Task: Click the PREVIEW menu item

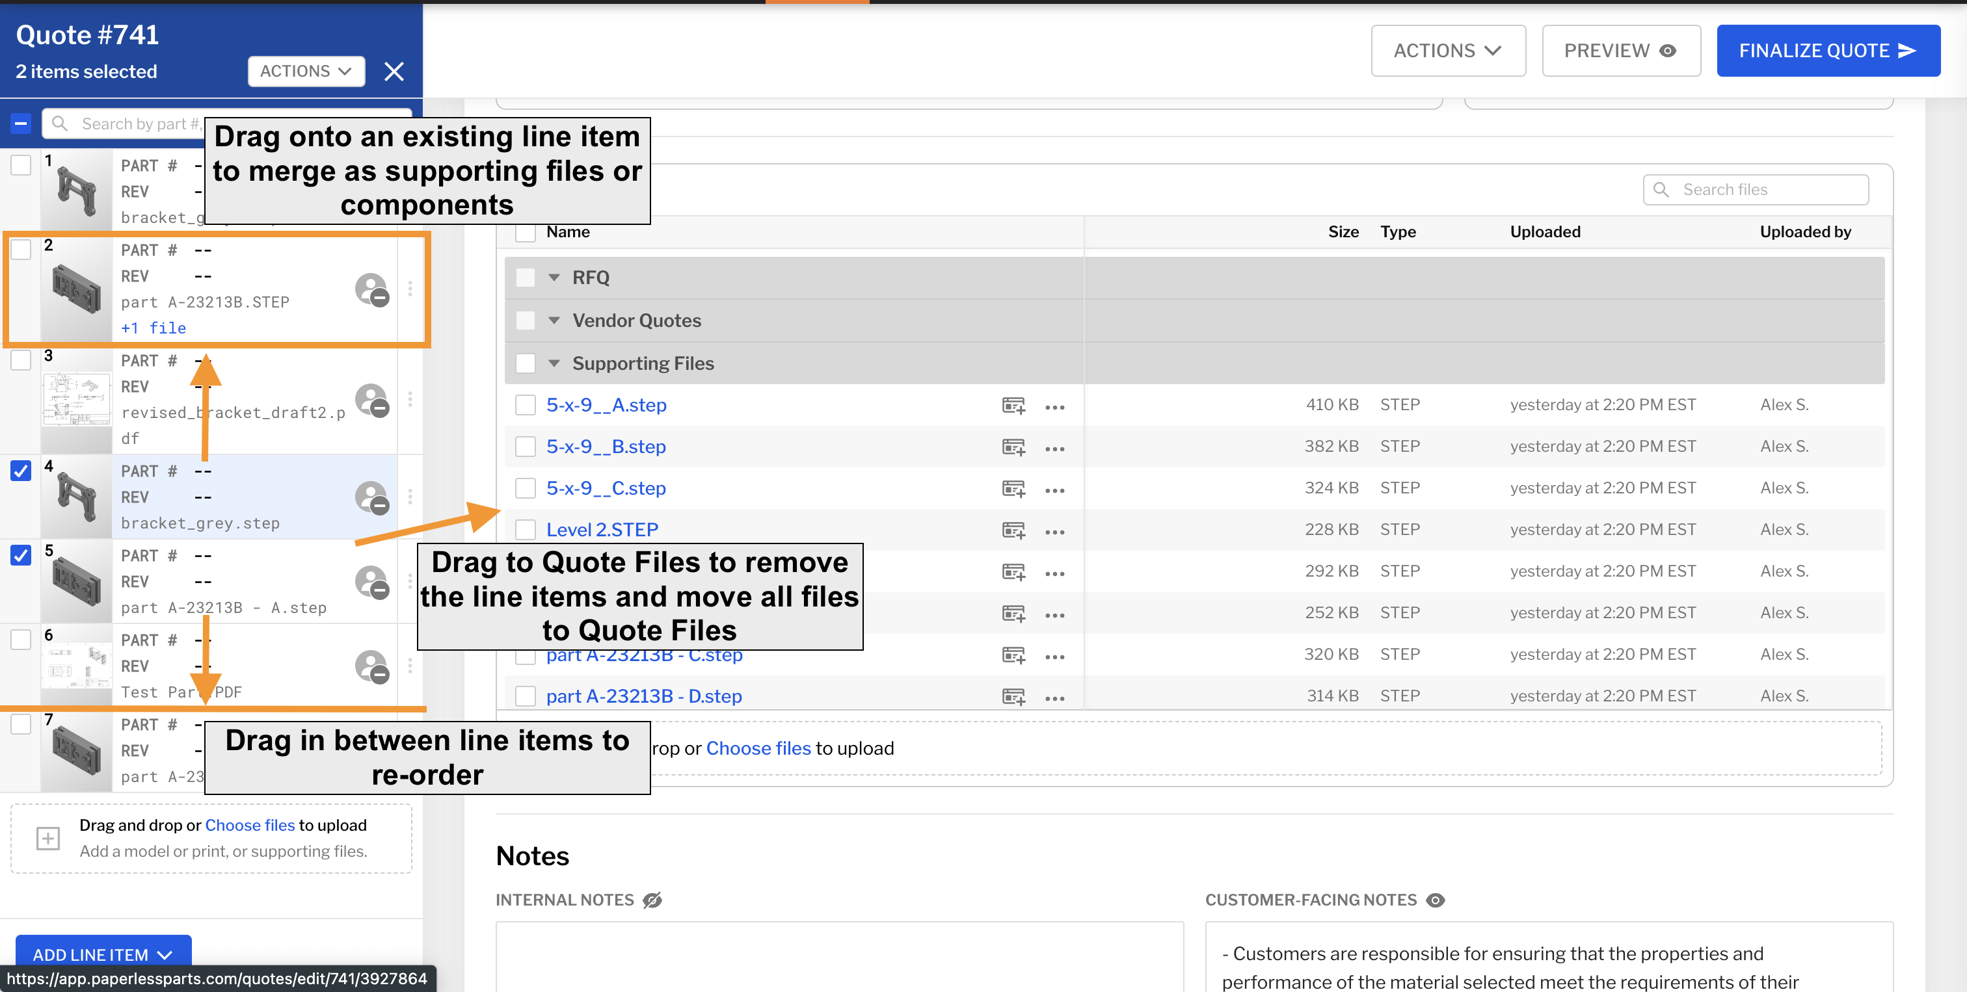Action: point(1620,50)
